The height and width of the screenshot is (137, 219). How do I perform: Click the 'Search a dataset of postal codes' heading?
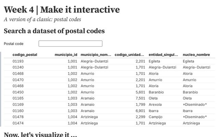pyautogui.click(x=54, y=31)
